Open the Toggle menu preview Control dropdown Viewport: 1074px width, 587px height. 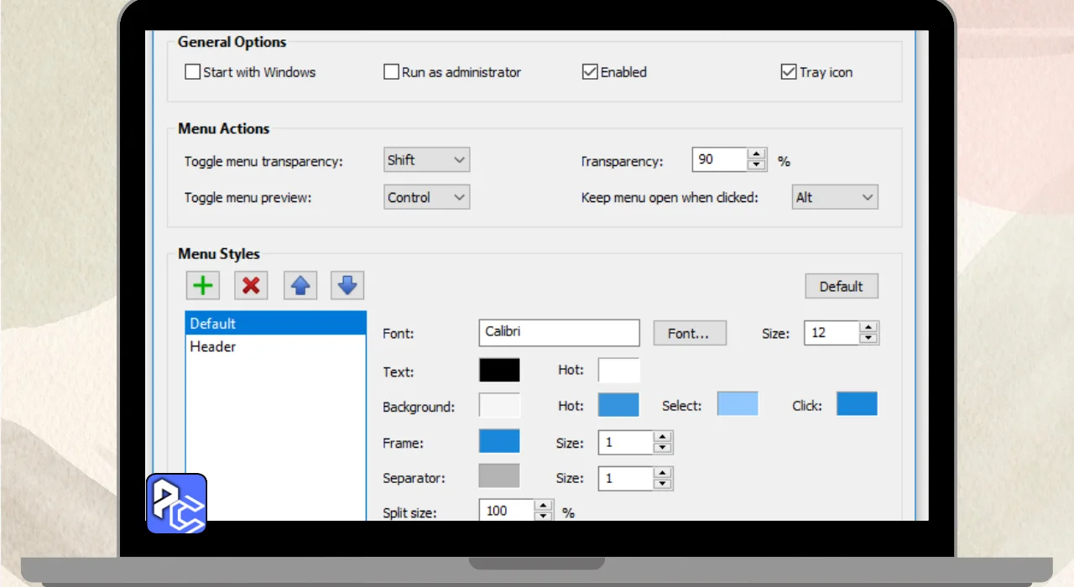click(x=426, y=198)
